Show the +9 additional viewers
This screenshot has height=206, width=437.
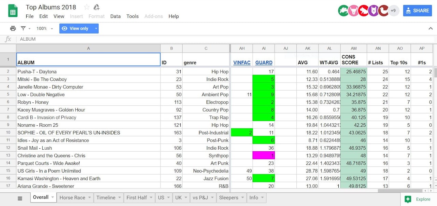click(x=393, y=11)
